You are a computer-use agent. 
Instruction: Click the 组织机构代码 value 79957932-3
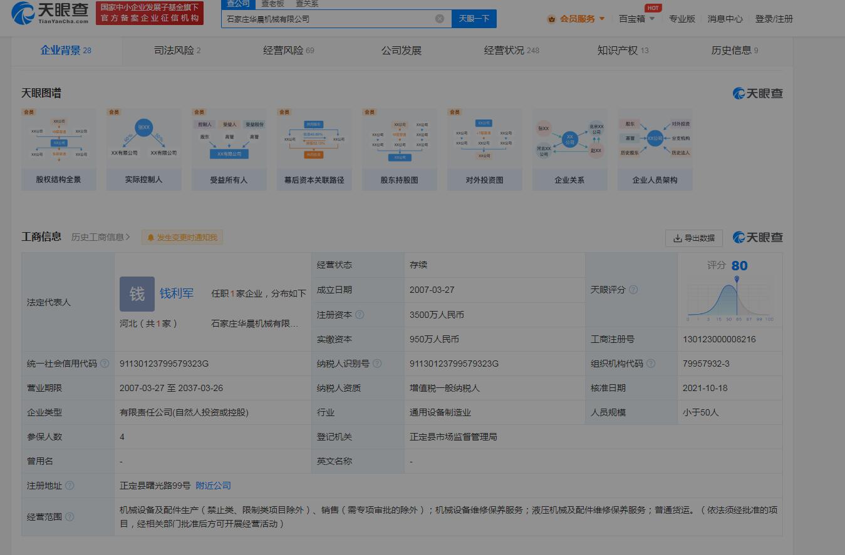(706, 364)
